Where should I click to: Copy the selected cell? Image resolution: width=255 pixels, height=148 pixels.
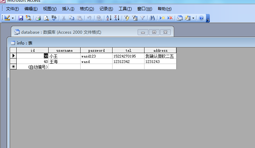(71, 18)
